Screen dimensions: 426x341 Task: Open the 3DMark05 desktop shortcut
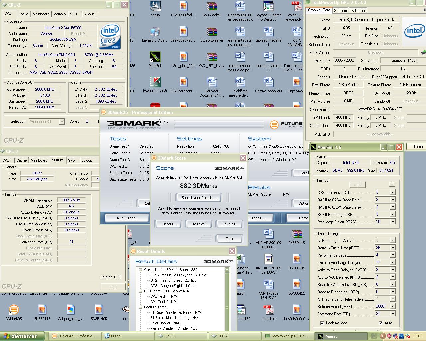click(x=14, y=313)
